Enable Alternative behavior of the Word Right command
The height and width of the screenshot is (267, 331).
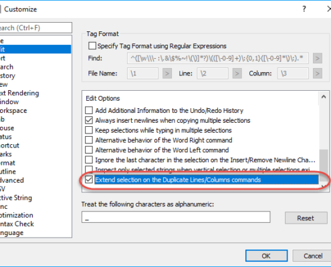point(89,140)
